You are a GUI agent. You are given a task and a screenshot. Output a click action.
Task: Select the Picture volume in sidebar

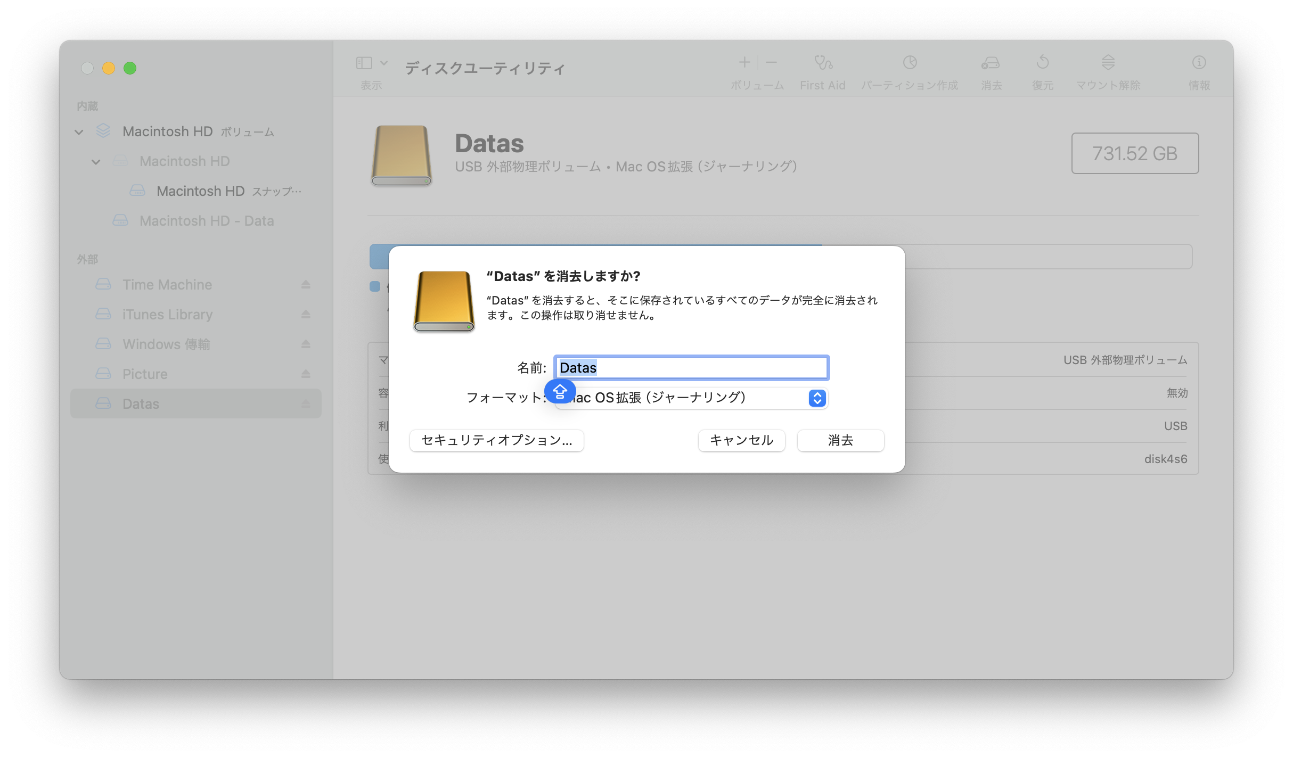coord(196,374)
